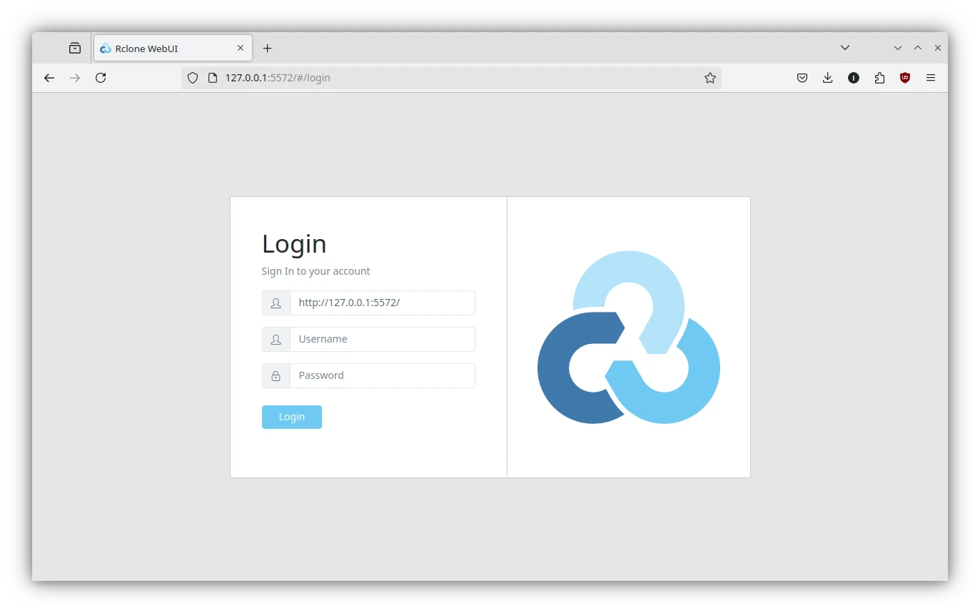Viewport: 980px width, 613px height.
Task: Click the user icon beside the URL field
Action: [x=276, y=303]
